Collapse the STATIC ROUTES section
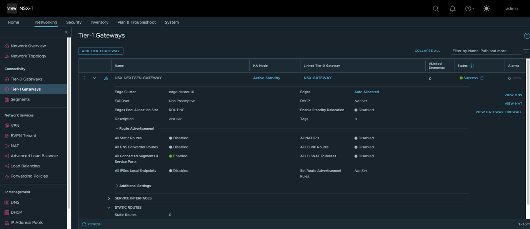 [x=109, y=208]
